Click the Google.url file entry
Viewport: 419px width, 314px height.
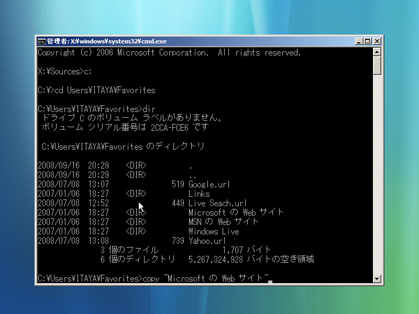coord(209,184)
